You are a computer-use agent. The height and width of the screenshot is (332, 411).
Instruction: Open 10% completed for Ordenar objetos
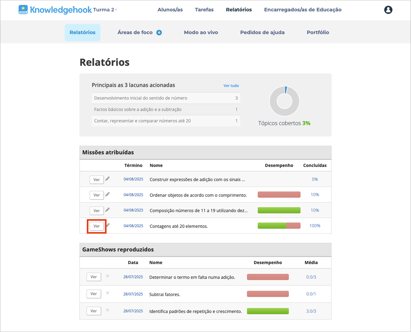click(315, 195)
